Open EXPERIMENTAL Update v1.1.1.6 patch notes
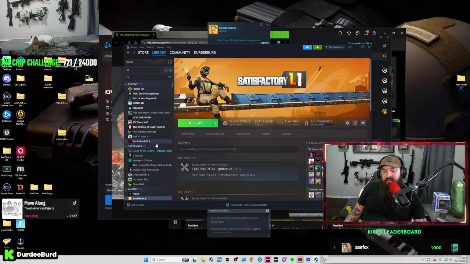 216,169
